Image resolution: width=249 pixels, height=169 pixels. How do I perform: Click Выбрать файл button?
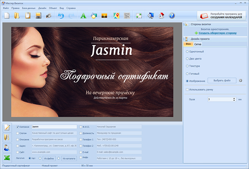[222, 81]
